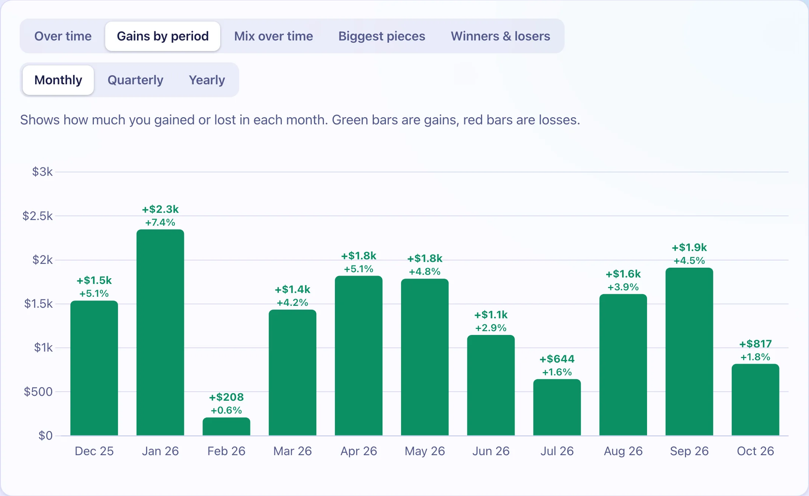Switch to the Quarterly view
This screenshot has width=809, height=496.
tap(135, 80)
